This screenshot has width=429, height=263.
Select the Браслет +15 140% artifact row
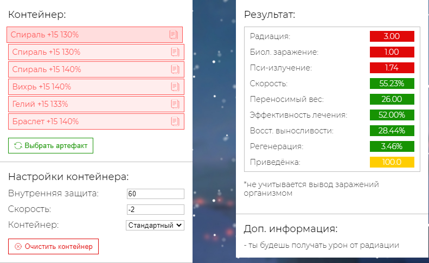coord(96,121)
